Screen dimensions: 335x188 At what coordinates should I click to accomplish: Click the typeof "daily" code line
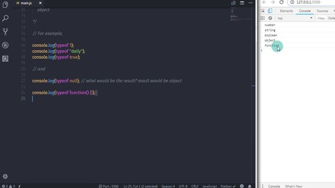tap(59, 51)
